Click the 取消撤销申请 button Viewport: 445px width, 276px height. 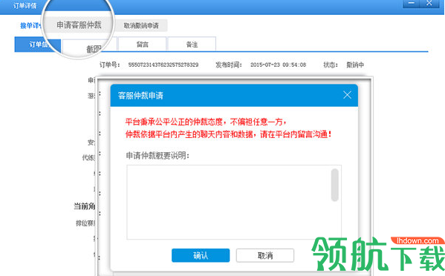tap(141, 25)
